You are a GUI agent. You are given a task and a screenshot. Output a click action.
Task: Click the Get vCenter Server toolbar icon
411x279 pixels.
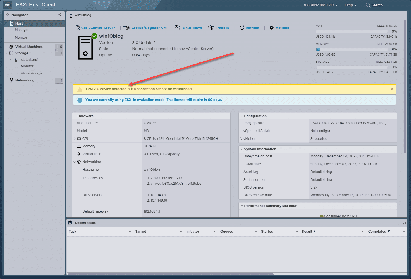[78, 28]
